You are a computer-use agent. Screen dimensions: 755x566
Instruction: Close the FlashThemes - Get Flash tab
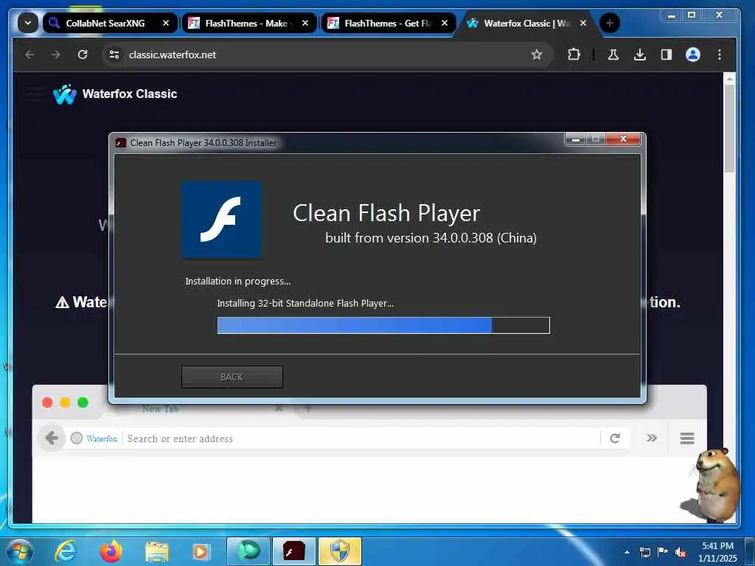coord(445,23)
